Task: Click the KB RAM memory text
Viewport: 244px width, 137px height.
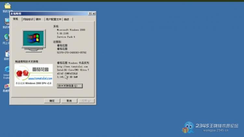Action: (67, 77)
